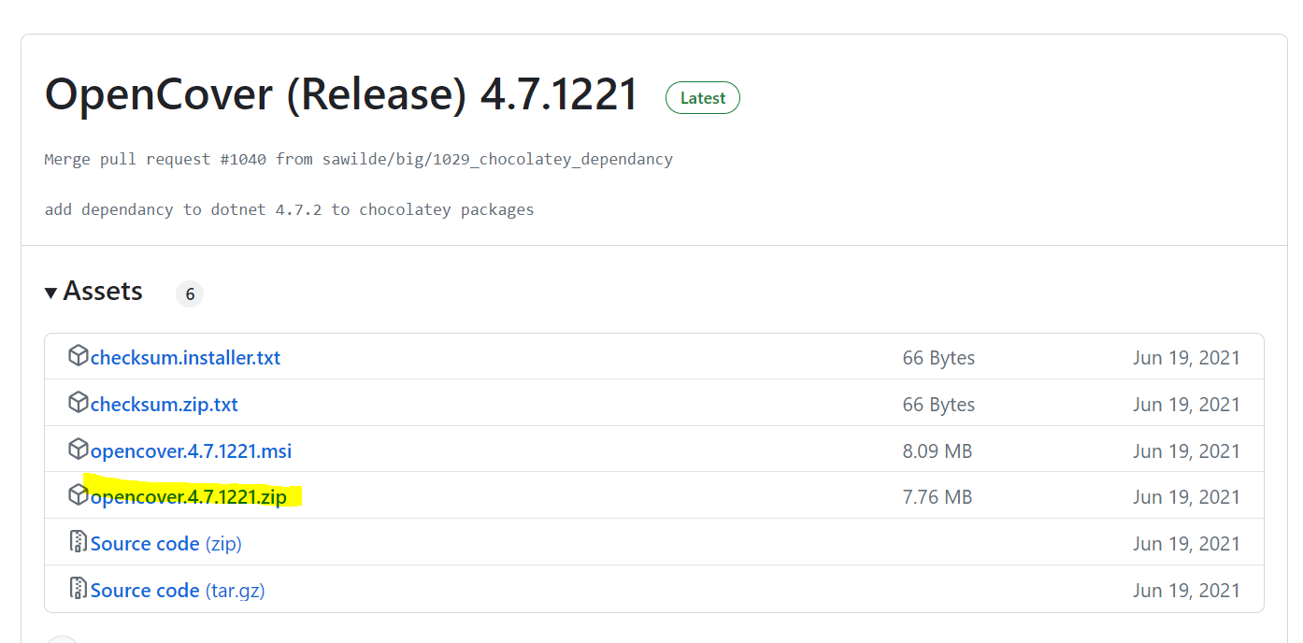Click the green Latest badge
Image resolution: width=1303 pixels, height=643 pixels.
click(702, 98)
